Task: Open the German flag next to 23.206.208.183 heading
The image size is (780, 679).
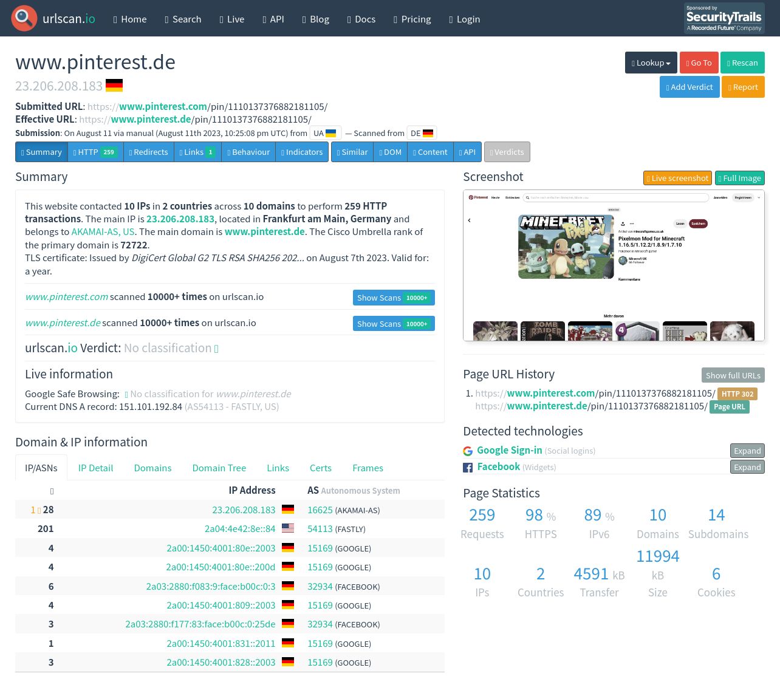Action: pos(114,86)
